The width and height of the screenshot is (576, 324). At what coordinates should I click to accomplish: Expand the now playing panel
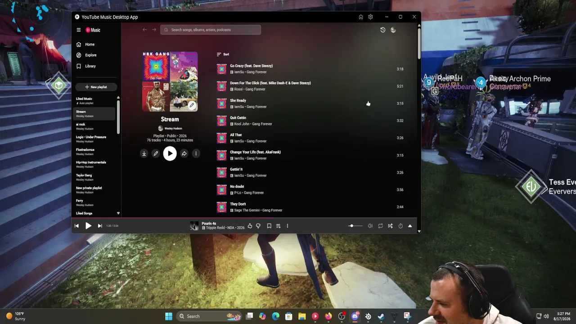[x=410, y=226]
